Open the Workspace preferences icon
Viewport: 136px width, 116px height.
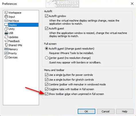6,13
